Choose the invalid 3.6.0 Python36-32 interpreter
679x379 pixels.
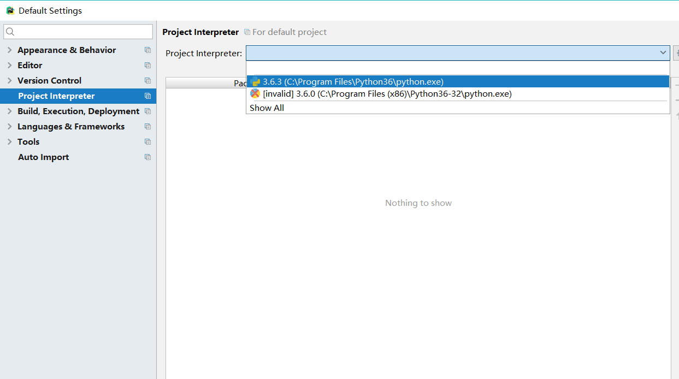tap(458, 93)
